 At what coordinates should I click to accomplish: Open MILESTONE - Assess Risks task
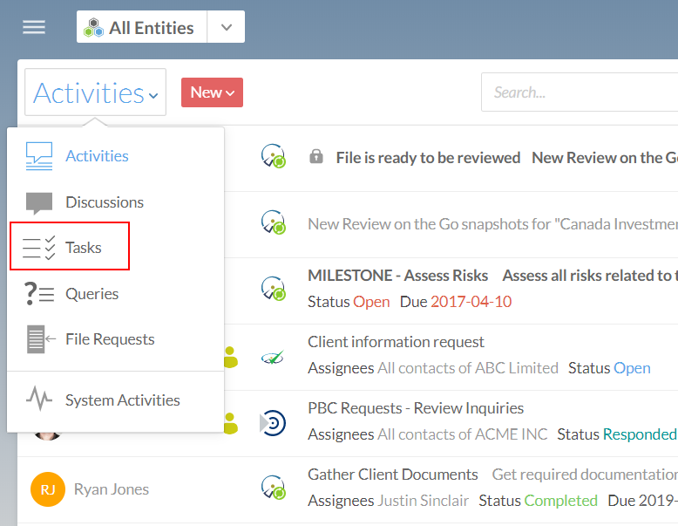[397, 276]
